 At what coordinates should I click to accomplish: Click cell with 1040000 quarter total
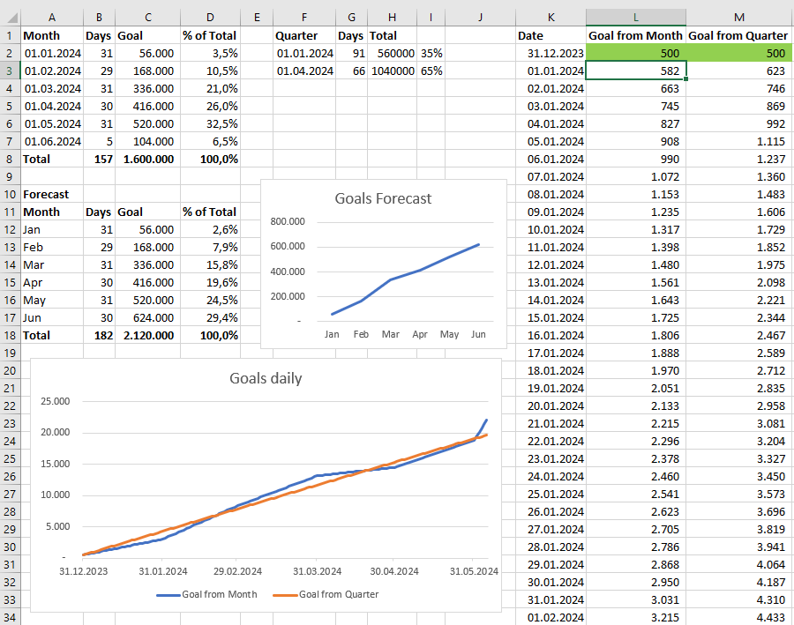pyautogui.click(x=393, y=71)
